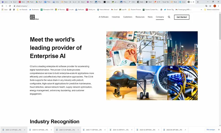Click the translate page icon in address bar
Screen dimensions: 221x133
(x=206, y=6)
